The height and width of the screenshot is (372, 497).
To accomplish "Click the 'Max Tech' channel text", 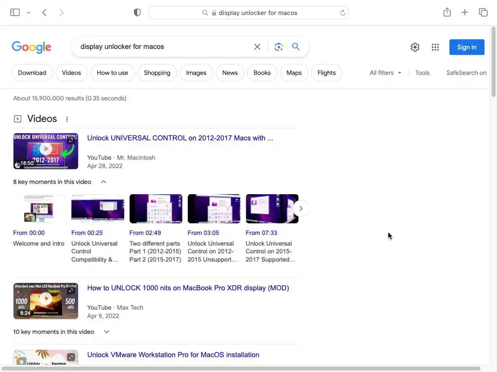I will 130,308.
